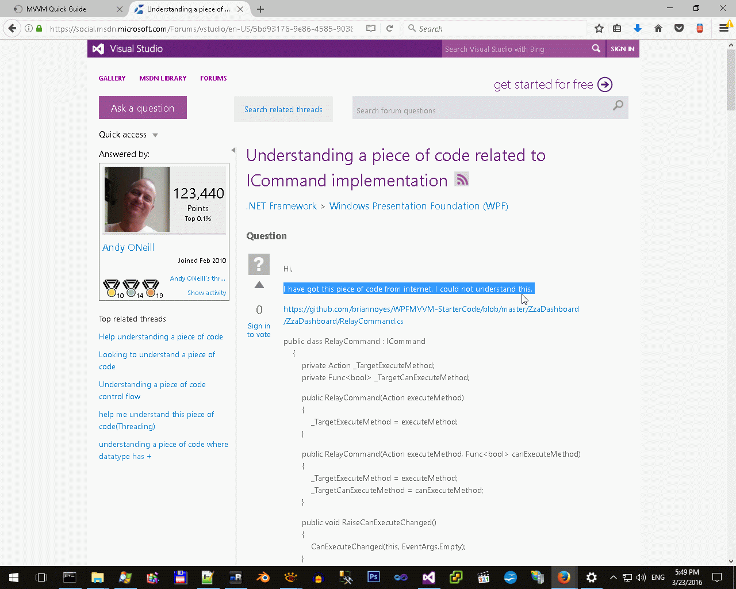Click the Bing search magnifier icon

tap(596, 49)
